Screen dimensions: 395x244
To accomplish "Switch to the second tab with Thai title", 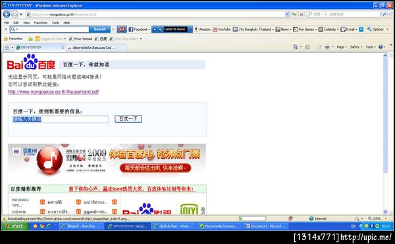I will click(92, 47).
